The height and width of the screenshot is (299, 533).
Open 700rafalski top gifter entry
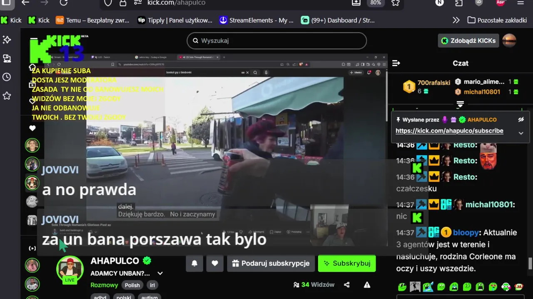(x=426, y=87)
